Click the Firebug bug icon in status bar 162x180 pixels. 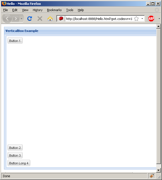pyautogui.click(x=152, y=176)
